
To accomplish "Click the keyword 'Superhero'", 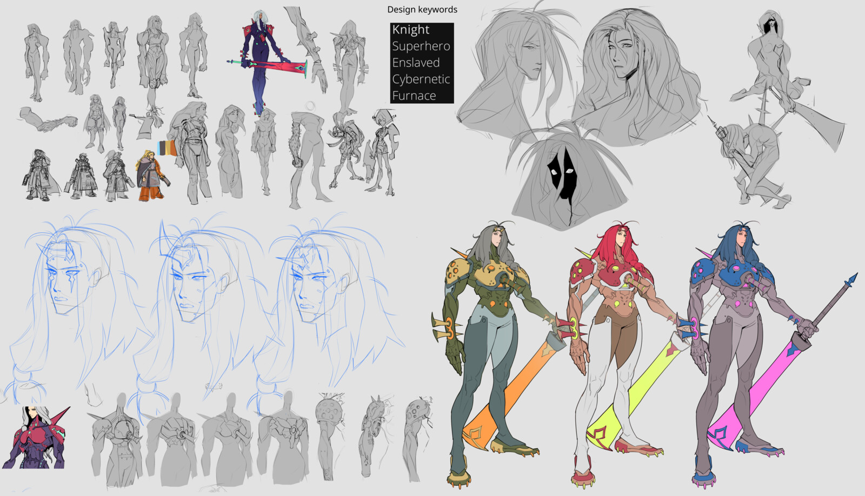I will [x=421, y=46].
